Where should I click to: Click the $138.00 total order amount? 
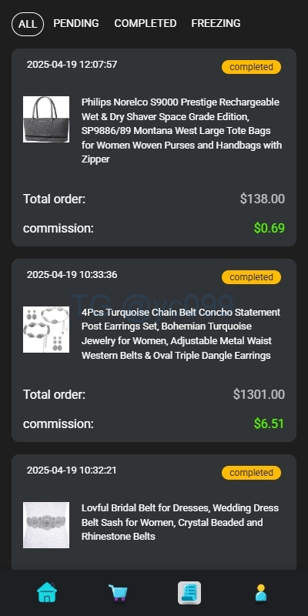(x=263, y=199)
